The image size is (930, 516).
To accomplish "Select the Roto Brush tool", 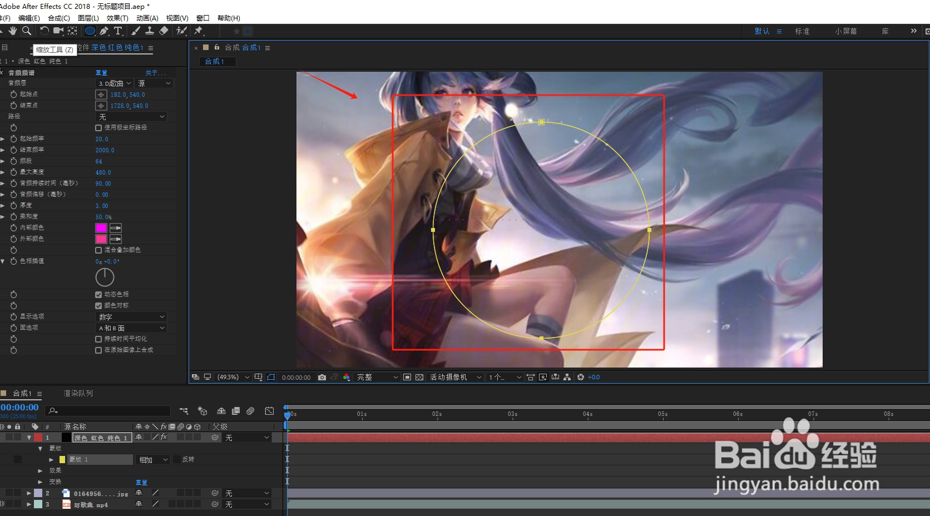I will pyautogui.click(x=181, y=31).
